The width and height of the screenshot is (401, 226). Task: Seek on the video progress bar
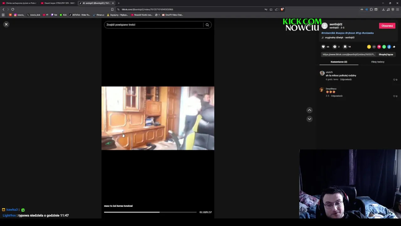(x=150, y=212)
